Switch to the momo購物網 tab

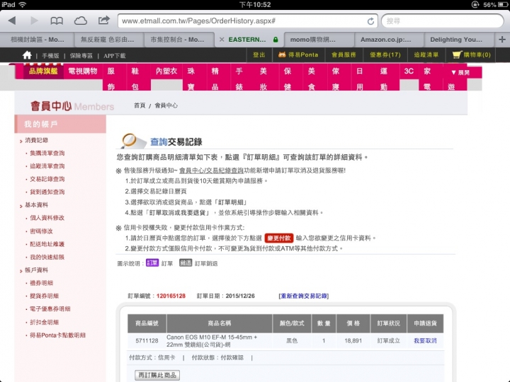tap(316, 40)
